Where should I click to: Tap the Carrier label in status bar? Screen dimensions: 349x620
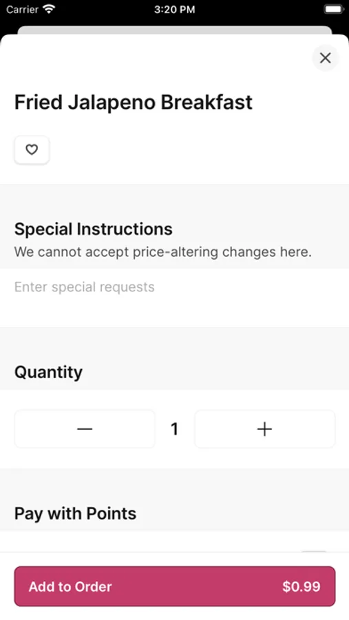click(22, 10)
